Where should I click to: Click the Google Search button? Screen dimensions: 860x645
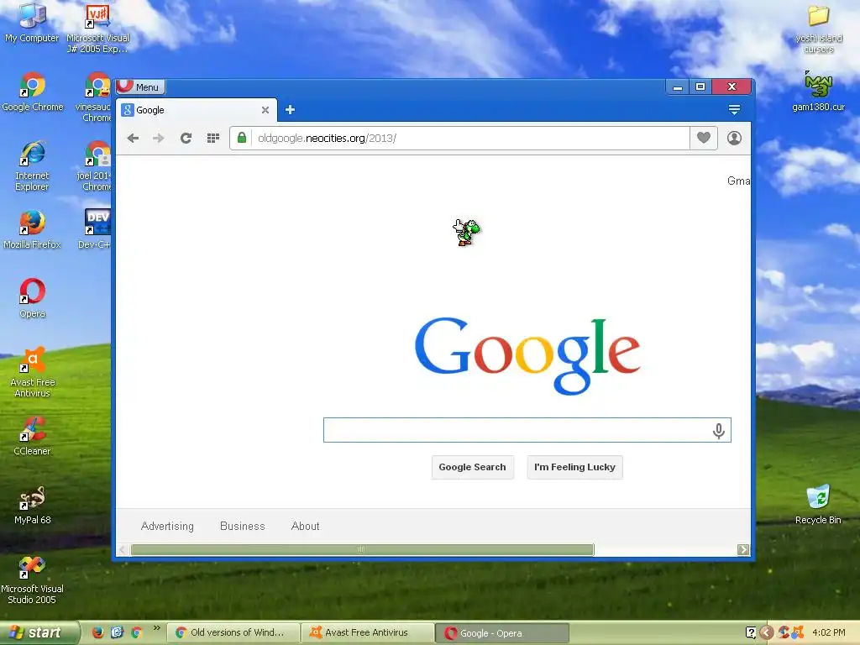[472, 467]
